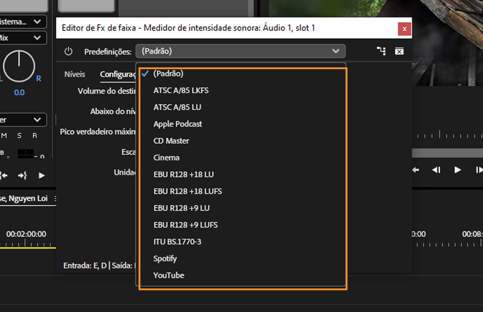Click the 'Entrada: E, D' status text
Viewport: 483px width, 312px height.
click(x=85, y=265)
